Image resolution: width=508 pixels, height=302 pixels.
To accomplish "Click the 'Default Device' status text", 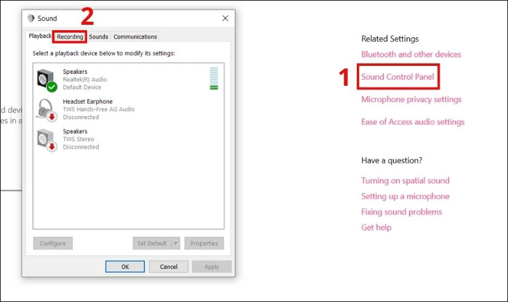I will pos(82,87).
